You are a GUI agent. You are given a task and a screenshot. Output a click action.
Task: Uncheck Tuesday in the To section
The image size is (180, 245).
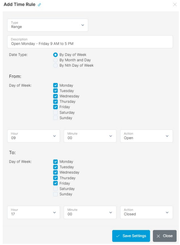(55, 167)
